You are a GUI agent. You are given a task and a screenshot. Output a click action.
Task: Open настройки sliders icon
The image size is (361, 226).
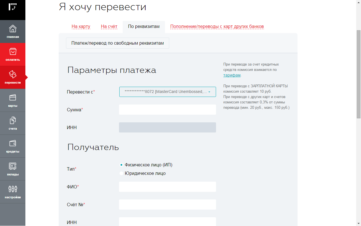pyautogui.click(x=13, y=189)
